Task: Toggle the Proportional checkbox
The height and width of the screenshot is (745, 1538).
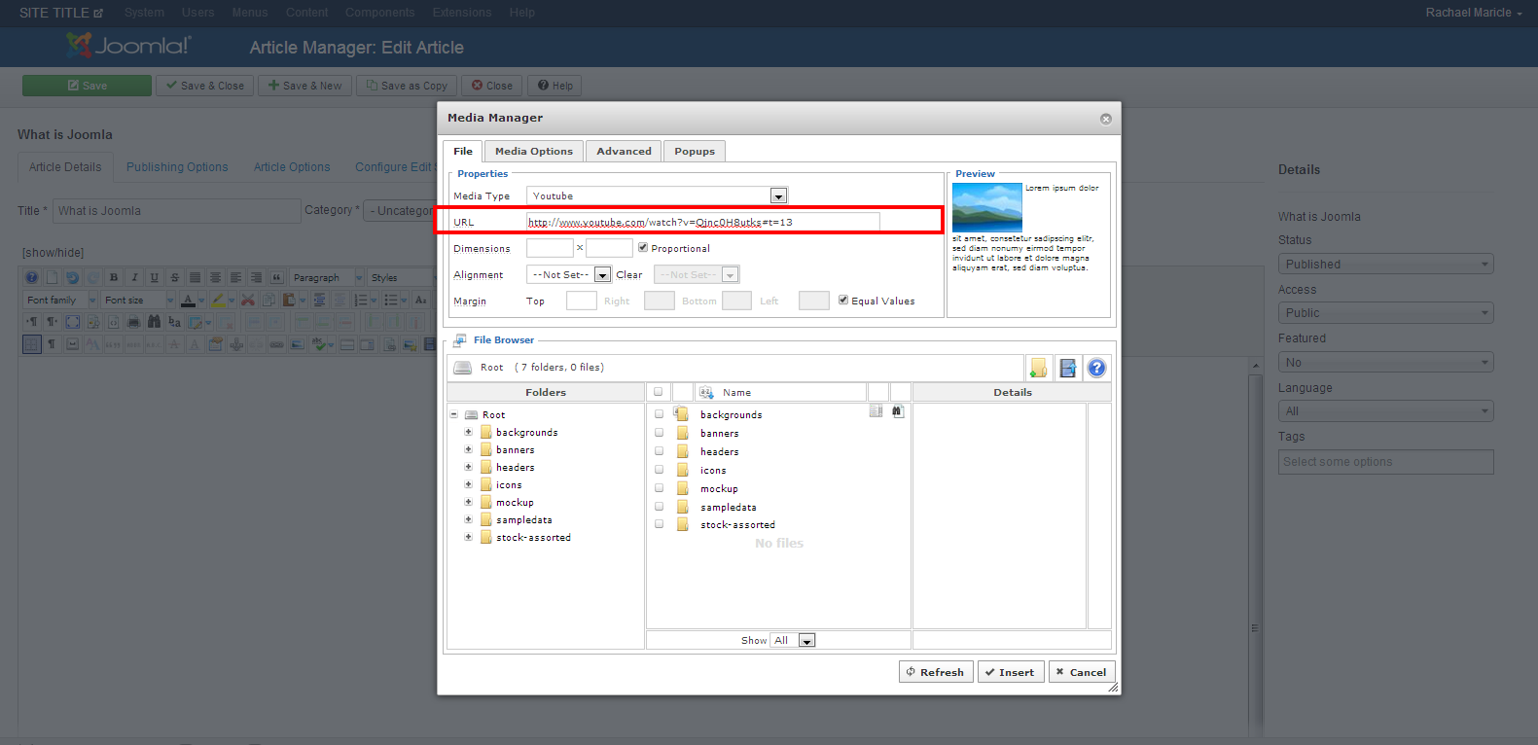Action: [643, 247]
